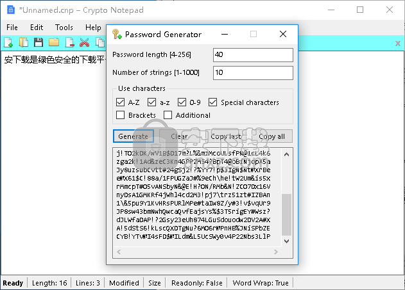
Task: Enable the Additional characters checkbox
Action: (x=168, y=115)
